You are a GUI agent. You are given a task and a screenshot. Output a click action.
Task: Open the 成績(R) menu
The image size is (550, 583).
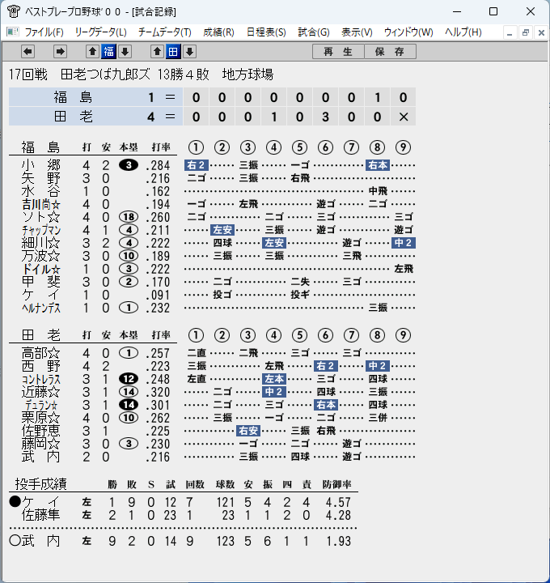pyautogui.click(x=218, y=32)
